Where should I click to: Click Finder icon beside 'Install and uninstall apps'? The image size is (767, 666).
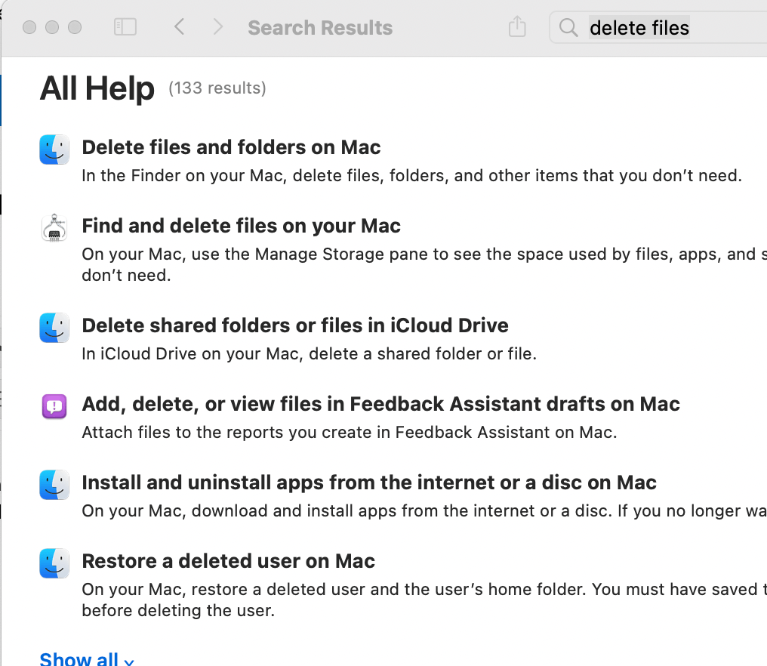click(54, 485)
